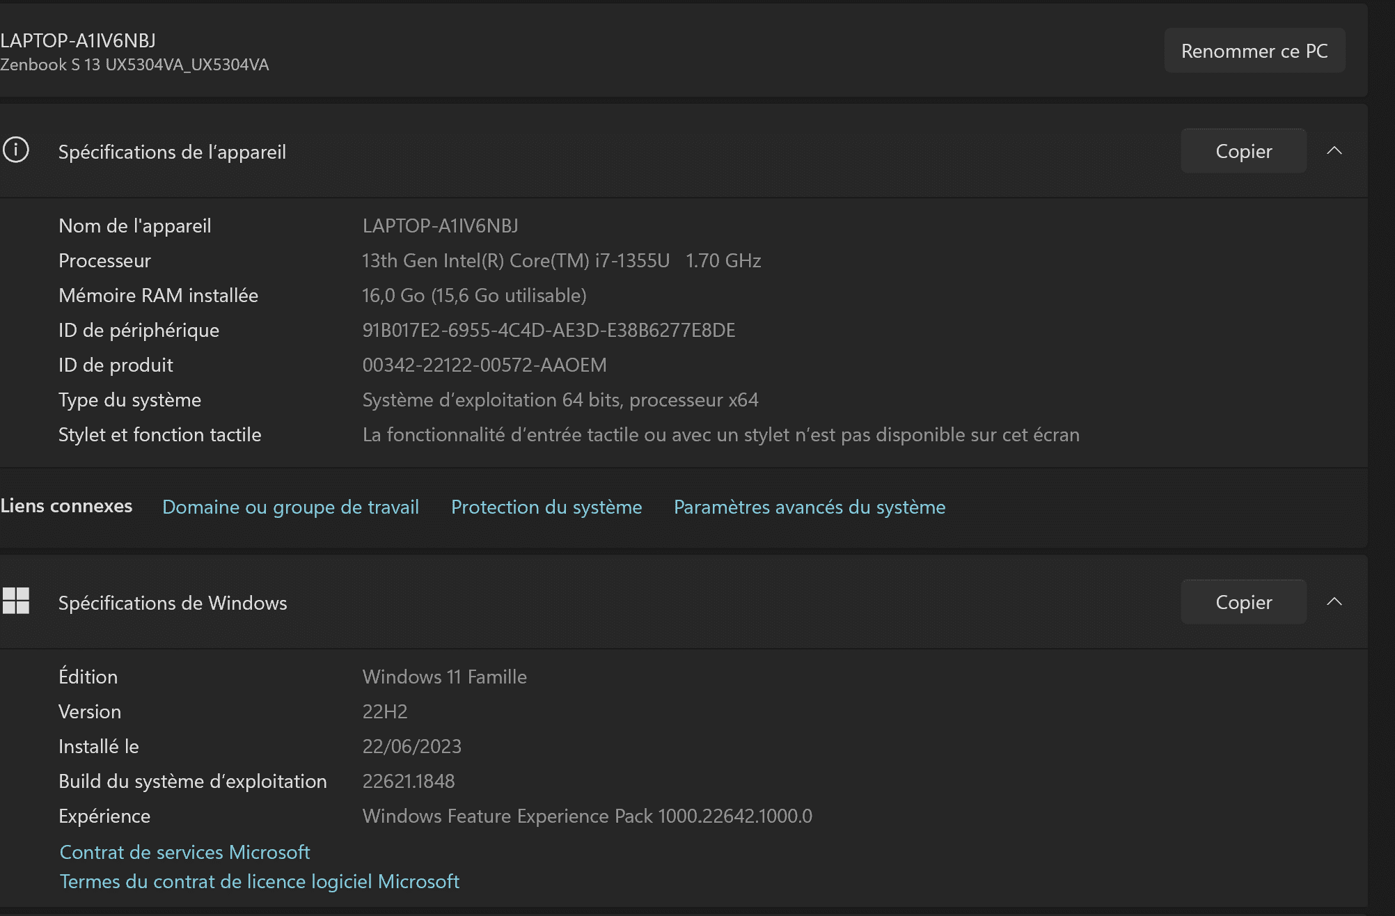Click the Renommer ce PC button
Screen dimensions: 1395x916
click(1254, 51)
